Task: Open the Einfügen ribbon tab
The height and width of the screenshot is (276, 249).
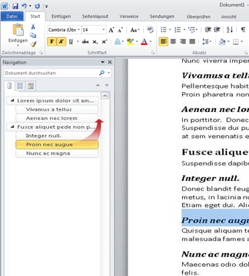Action: [x=61, y=16]
